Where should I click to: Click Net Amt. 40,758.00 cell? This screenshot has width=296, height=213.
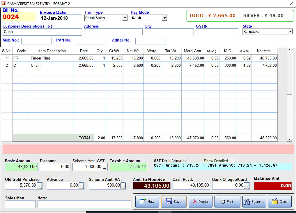[x=264, y=58]
